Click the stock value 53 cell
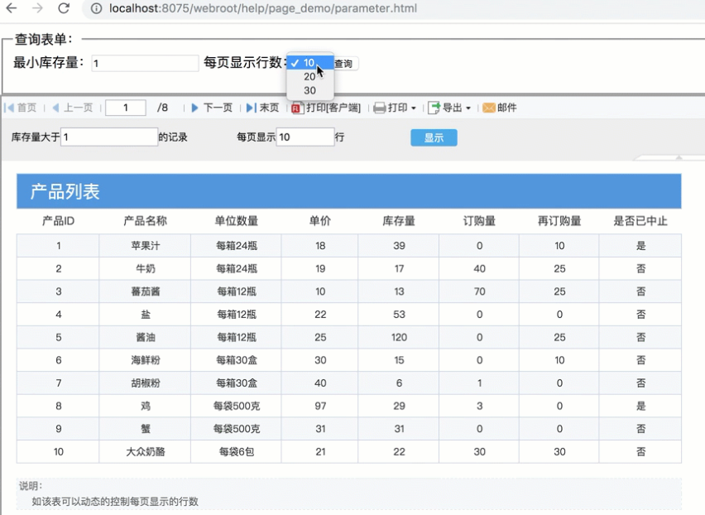Screen dimensions: 705x515 click(x=399, y=315)
